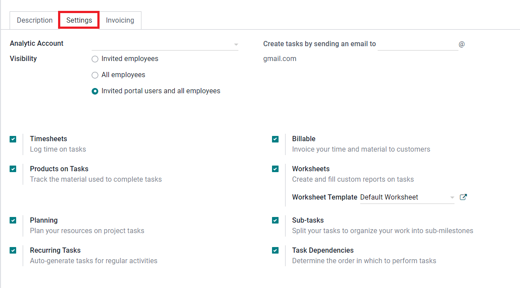Select All employees visibility option

click(x=95, y=75)
